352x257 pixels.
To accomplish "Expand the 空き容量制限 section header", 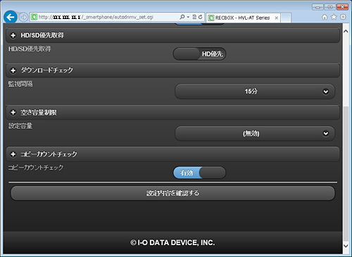I will click(172, 113).
